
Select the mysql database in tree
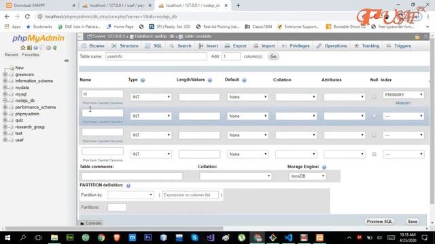[21, 94]
